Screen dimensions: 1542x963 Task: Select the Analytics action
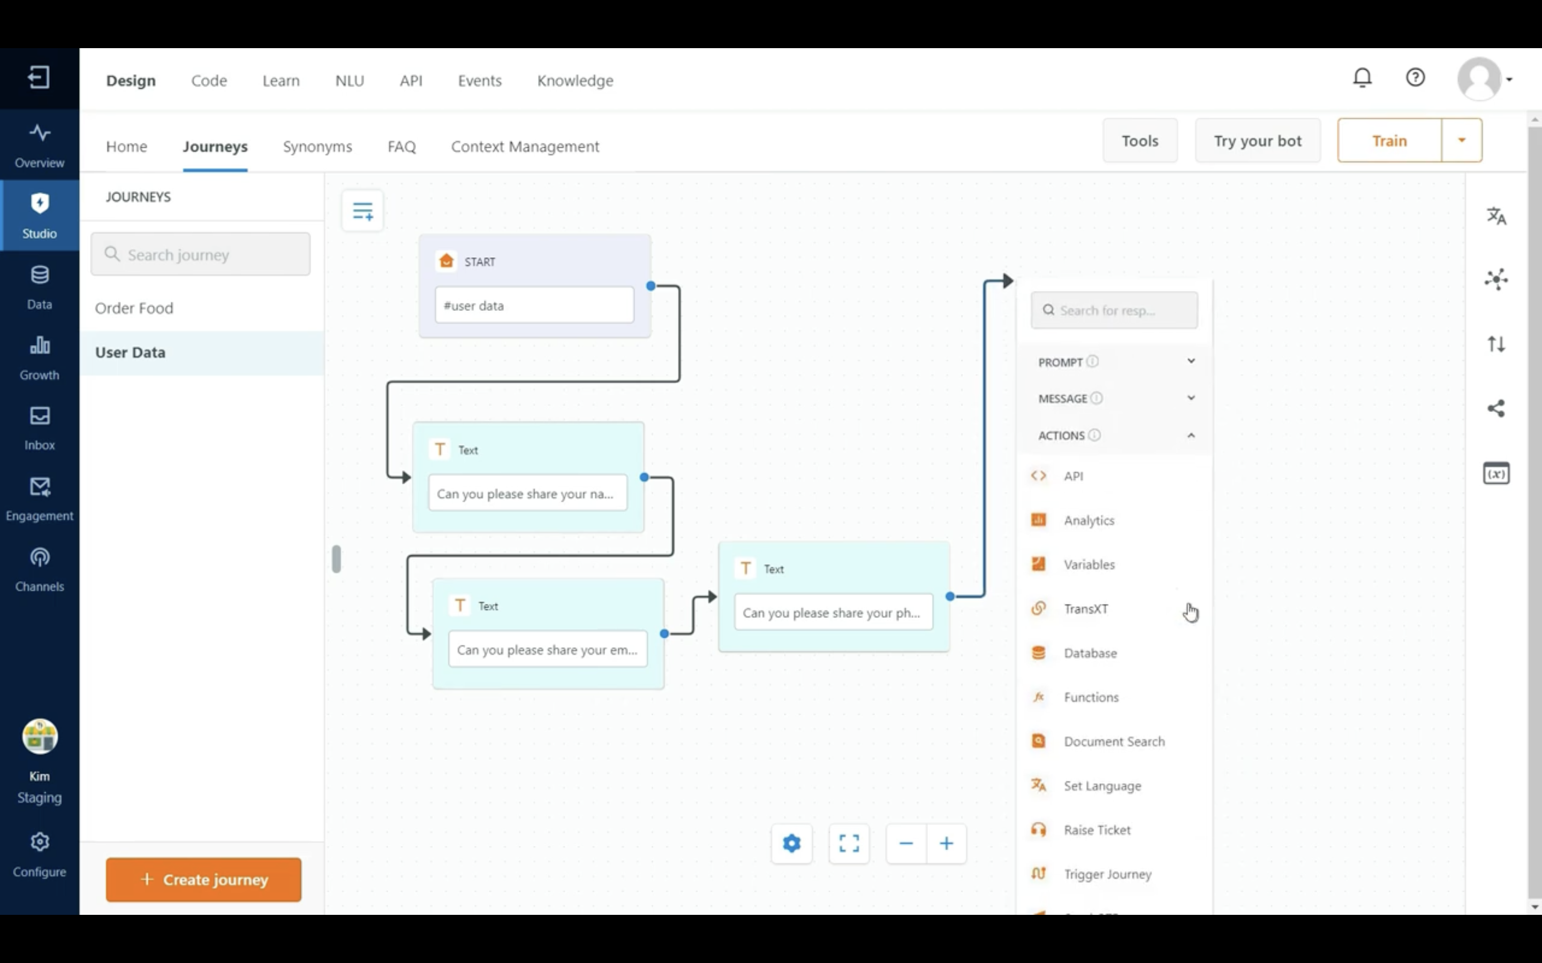click(1114, 521)
